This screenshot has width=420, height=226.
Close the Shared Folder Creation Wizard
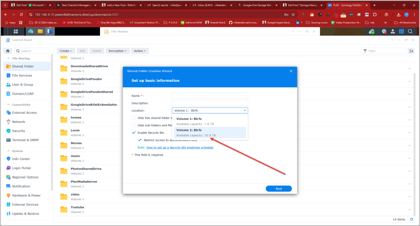291,71
